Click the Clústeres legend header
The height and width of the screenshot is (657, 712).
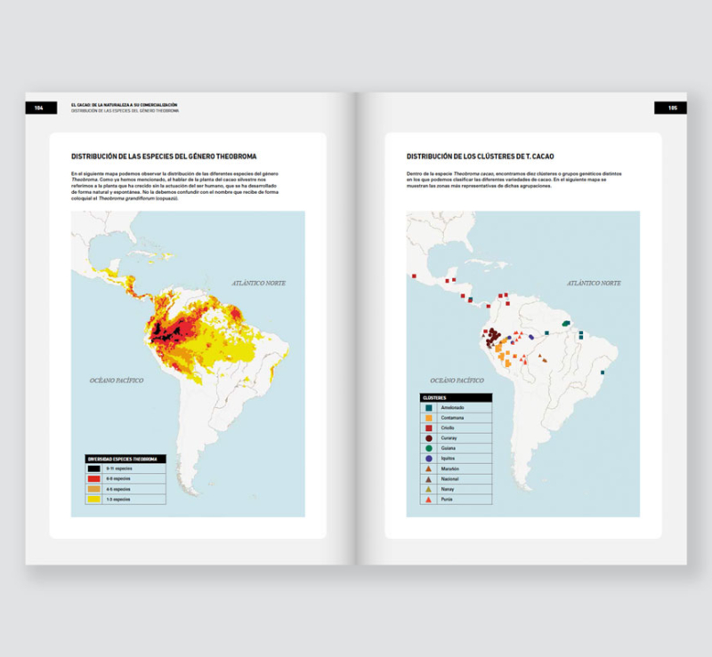pos(454,397)
